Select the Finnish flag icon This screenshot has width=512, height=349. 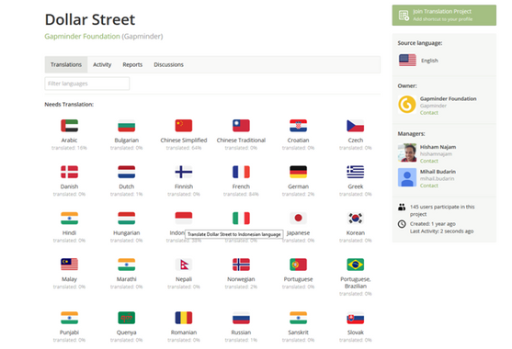(184, 172)
